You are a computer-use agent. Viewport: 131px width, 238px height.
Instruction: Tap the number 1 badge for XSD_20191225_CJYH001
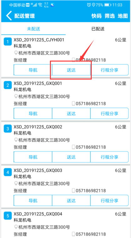click(8, 42)
